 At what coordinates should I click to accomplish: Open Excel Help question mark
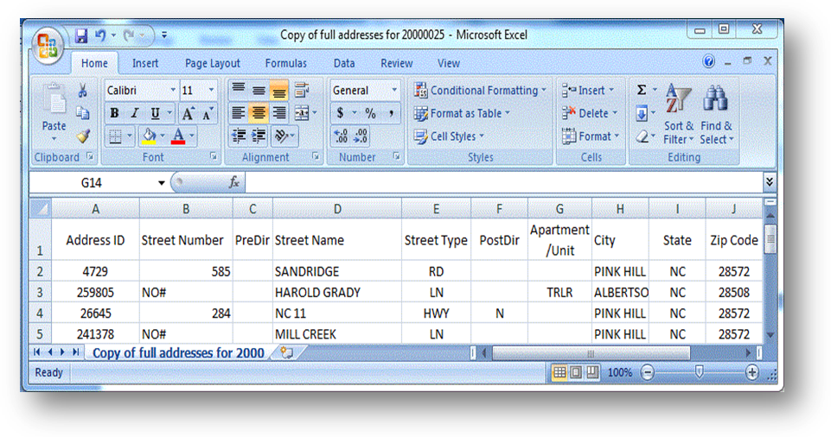(x=708, y=61)
